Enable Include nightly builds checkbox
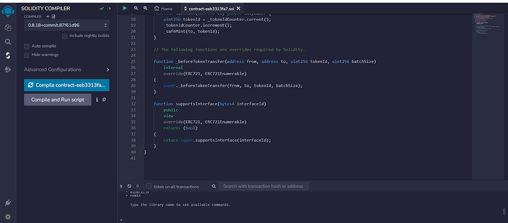Image resolution: width=508 pixels, height=223 pixels. (x=65, y=36)
